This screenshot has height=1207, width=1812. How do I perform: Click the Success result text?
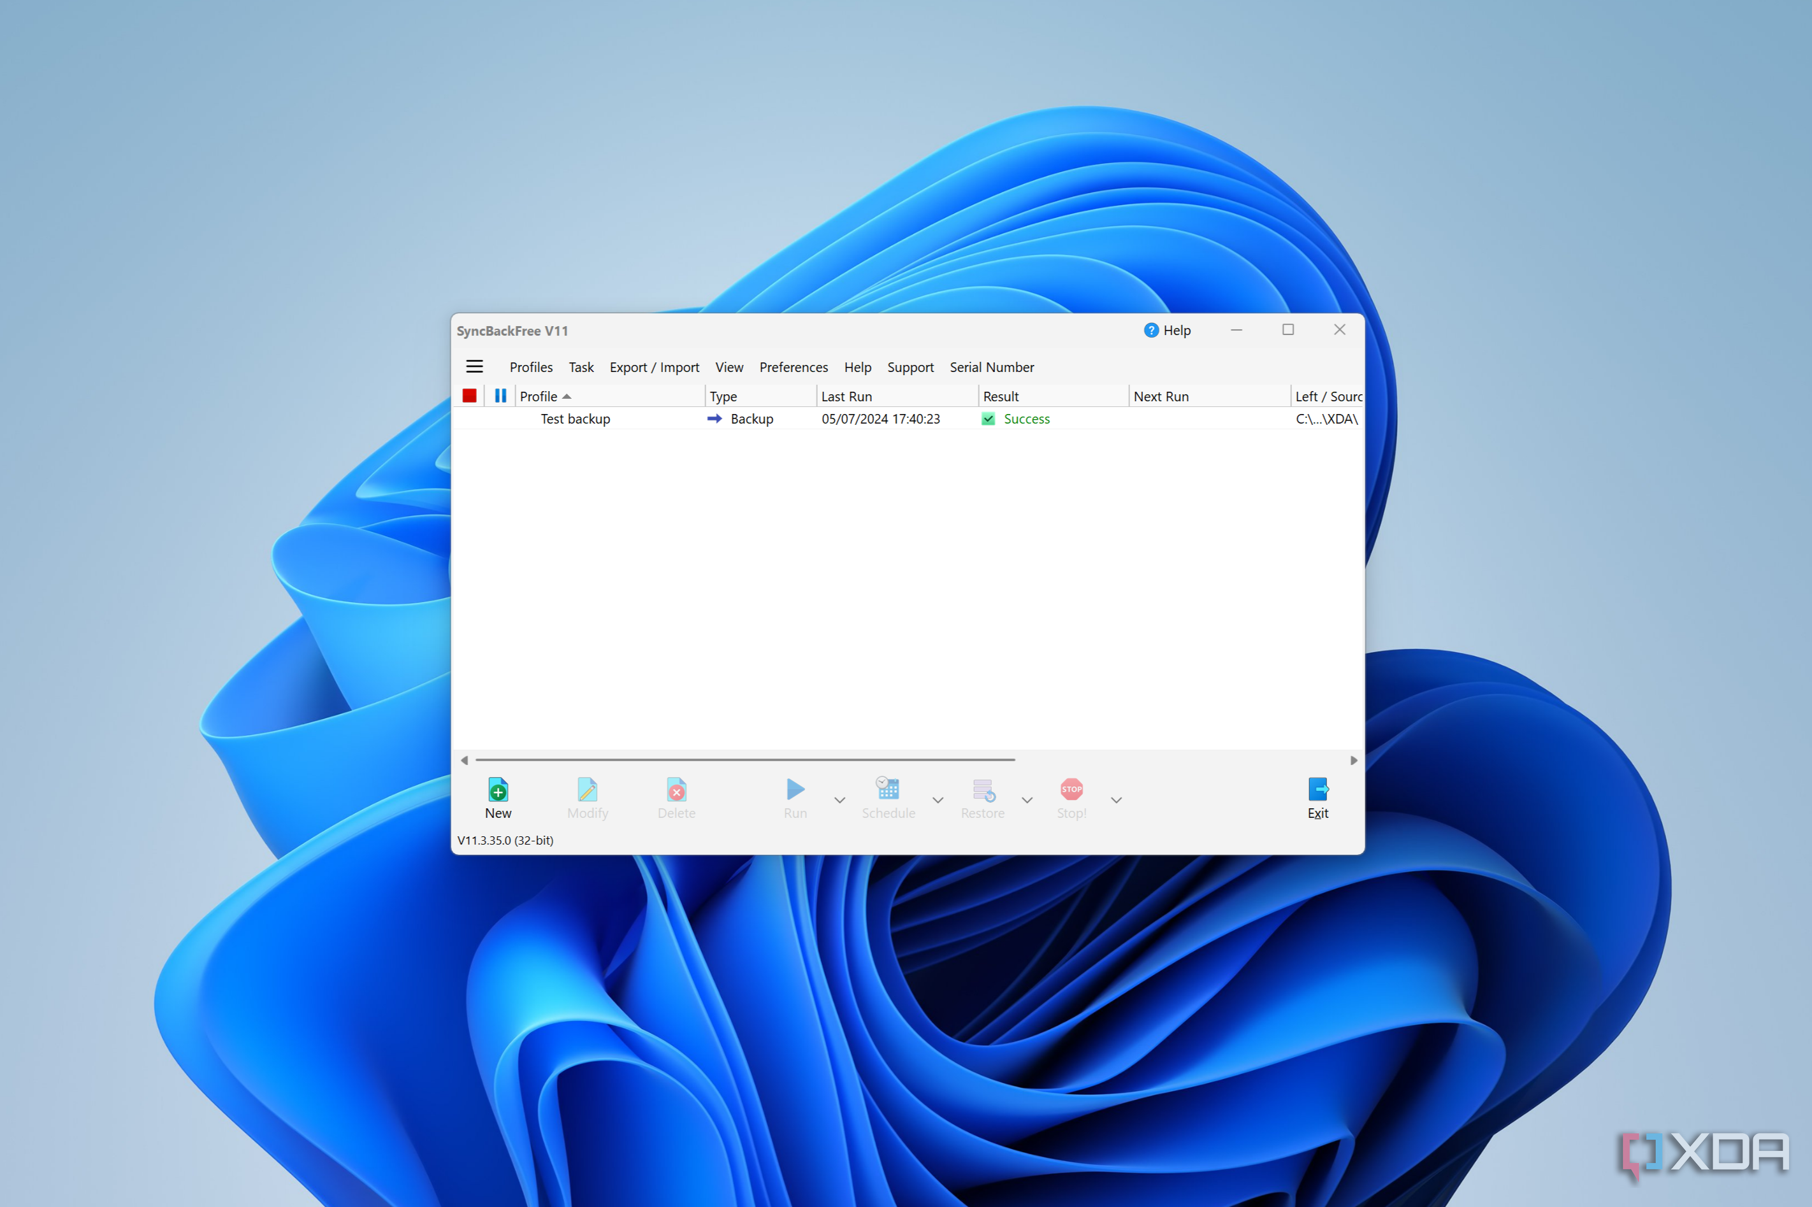[1027, 418]
